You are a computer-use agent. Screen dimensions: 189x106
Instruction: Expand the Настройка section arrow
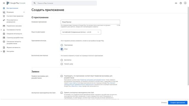coord(1,52)
